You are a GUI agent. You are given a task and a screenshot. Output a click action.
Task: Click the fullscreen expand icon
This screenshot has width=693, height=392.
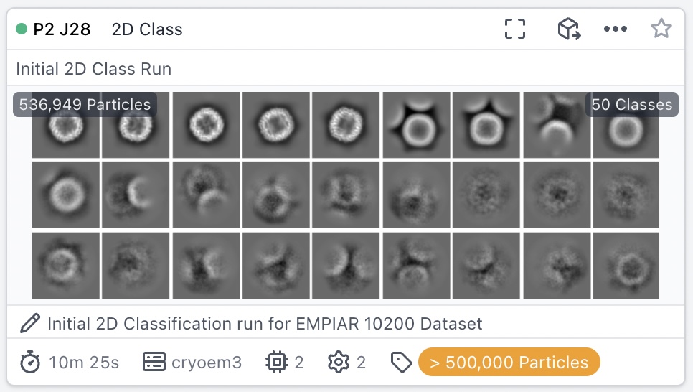click(x=515, y=29)
